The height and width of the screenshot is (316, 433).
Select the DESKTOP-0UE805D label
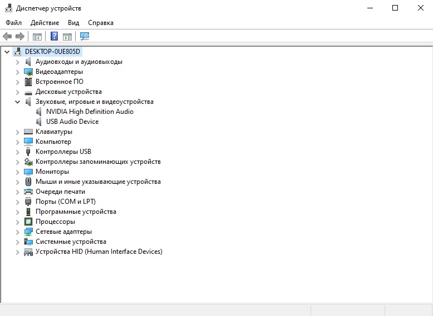(x=52, y=52)
